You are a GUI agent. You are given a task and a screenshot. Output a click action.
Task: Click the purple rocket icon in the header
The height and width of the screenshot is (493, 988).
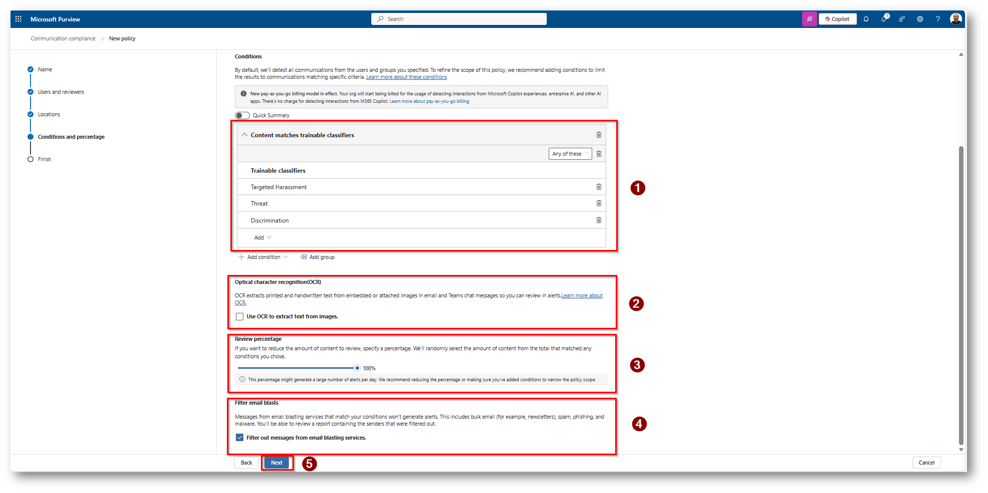coord(810,19)
